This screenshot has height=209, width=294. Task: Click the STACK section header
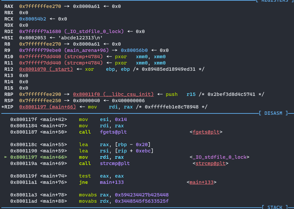274,207
